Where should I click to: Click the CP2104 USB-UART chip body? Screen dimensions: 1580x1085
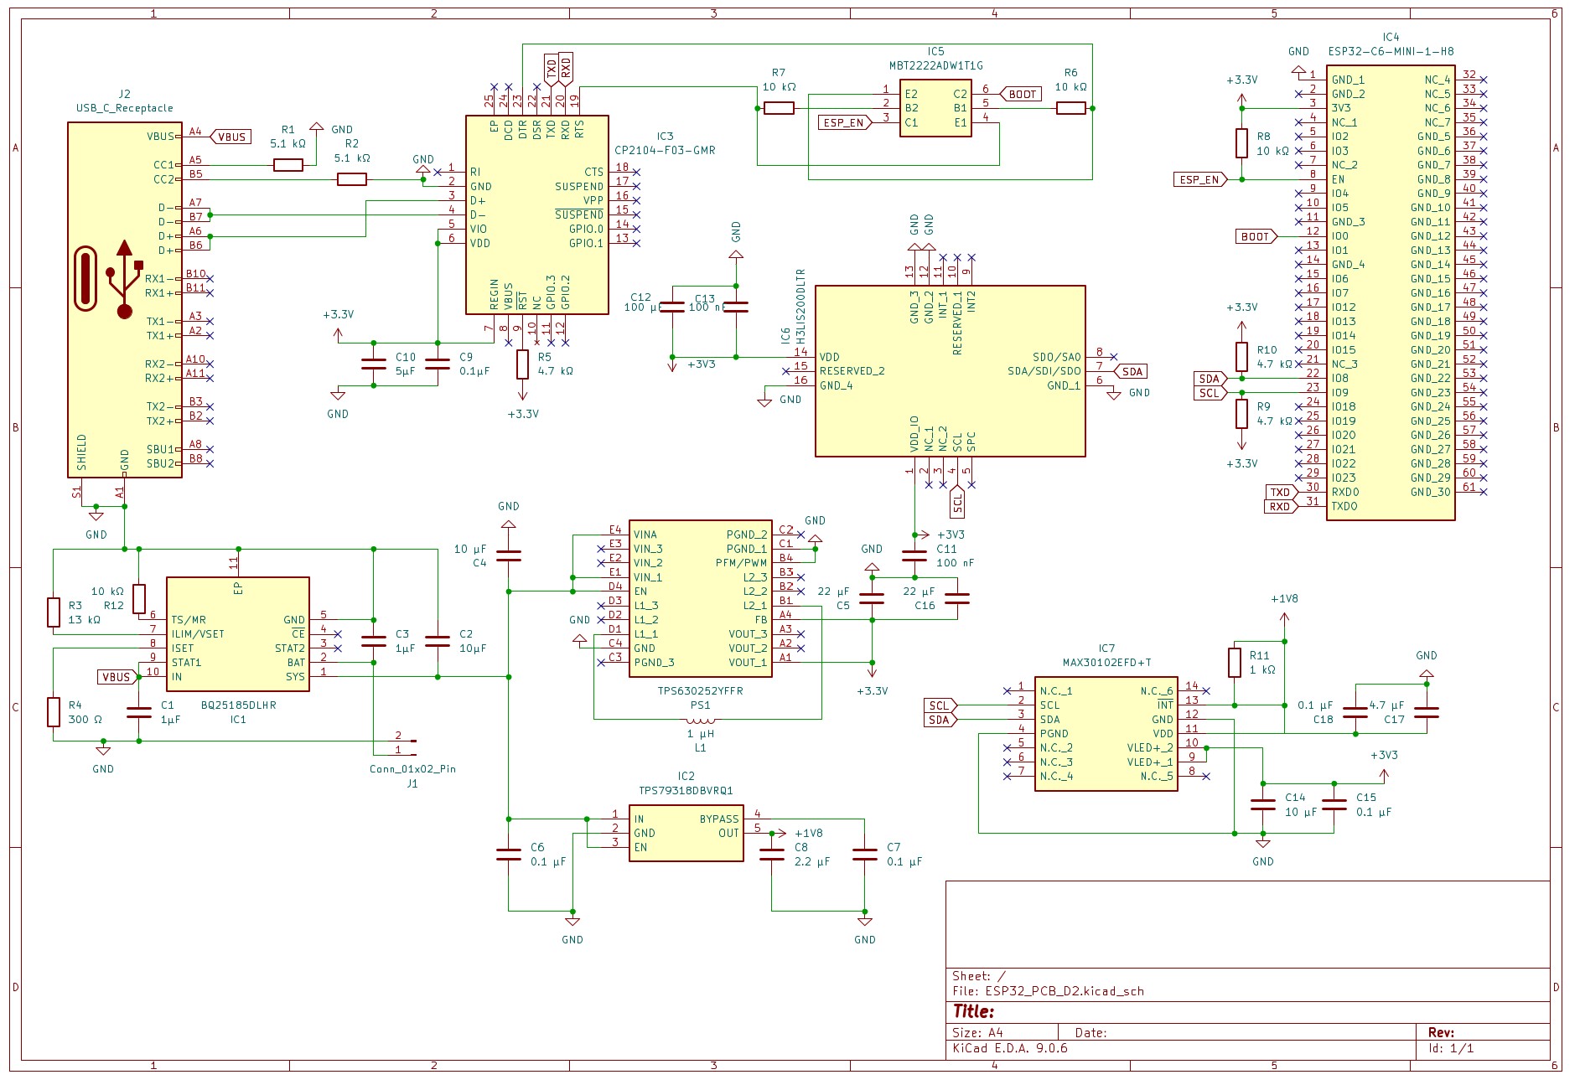(537, 215)
